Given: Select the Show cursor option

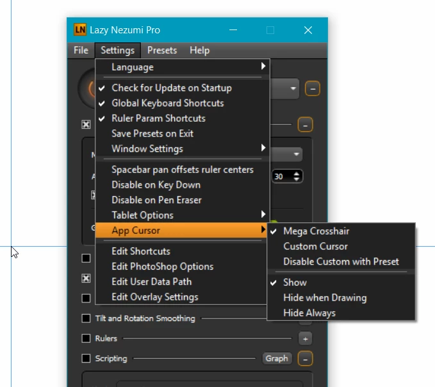Looking at the screenshot, I should pyautogui.click(x=341, y=283).
